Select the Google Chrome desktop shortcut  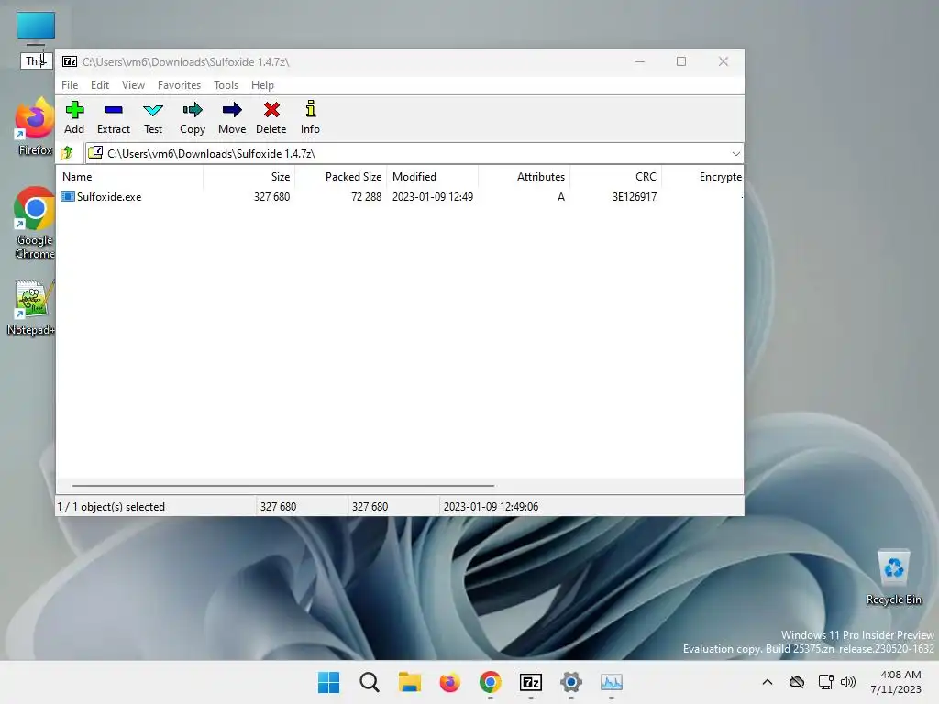(x=34, y=223)
